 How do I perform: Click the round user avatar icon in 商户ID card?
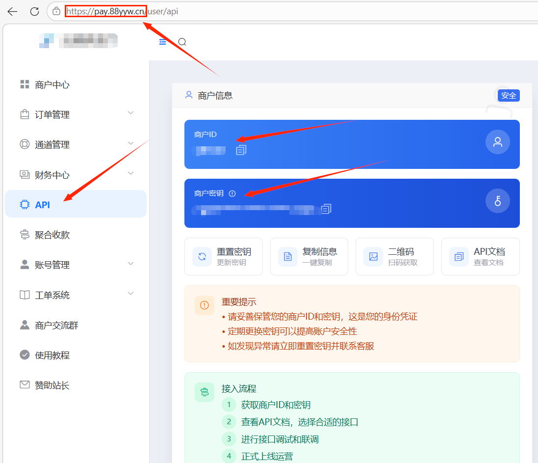497,142
